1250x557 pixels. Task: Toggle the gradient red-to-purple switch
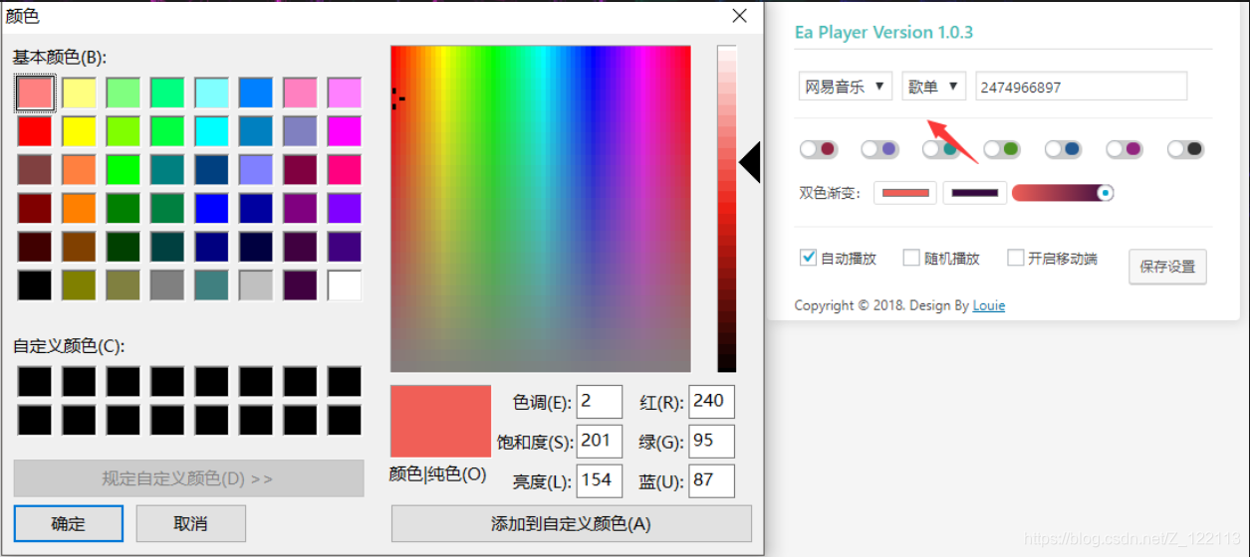point(1063,193)
